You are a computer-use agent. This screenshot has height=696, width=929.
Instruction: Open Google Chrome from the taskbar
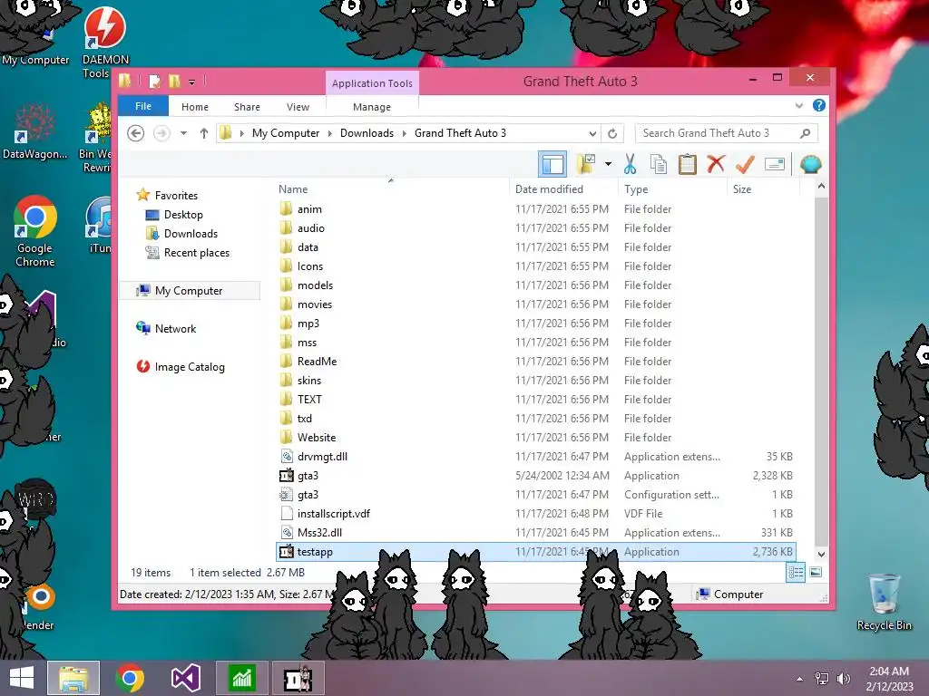click(130, 679)
